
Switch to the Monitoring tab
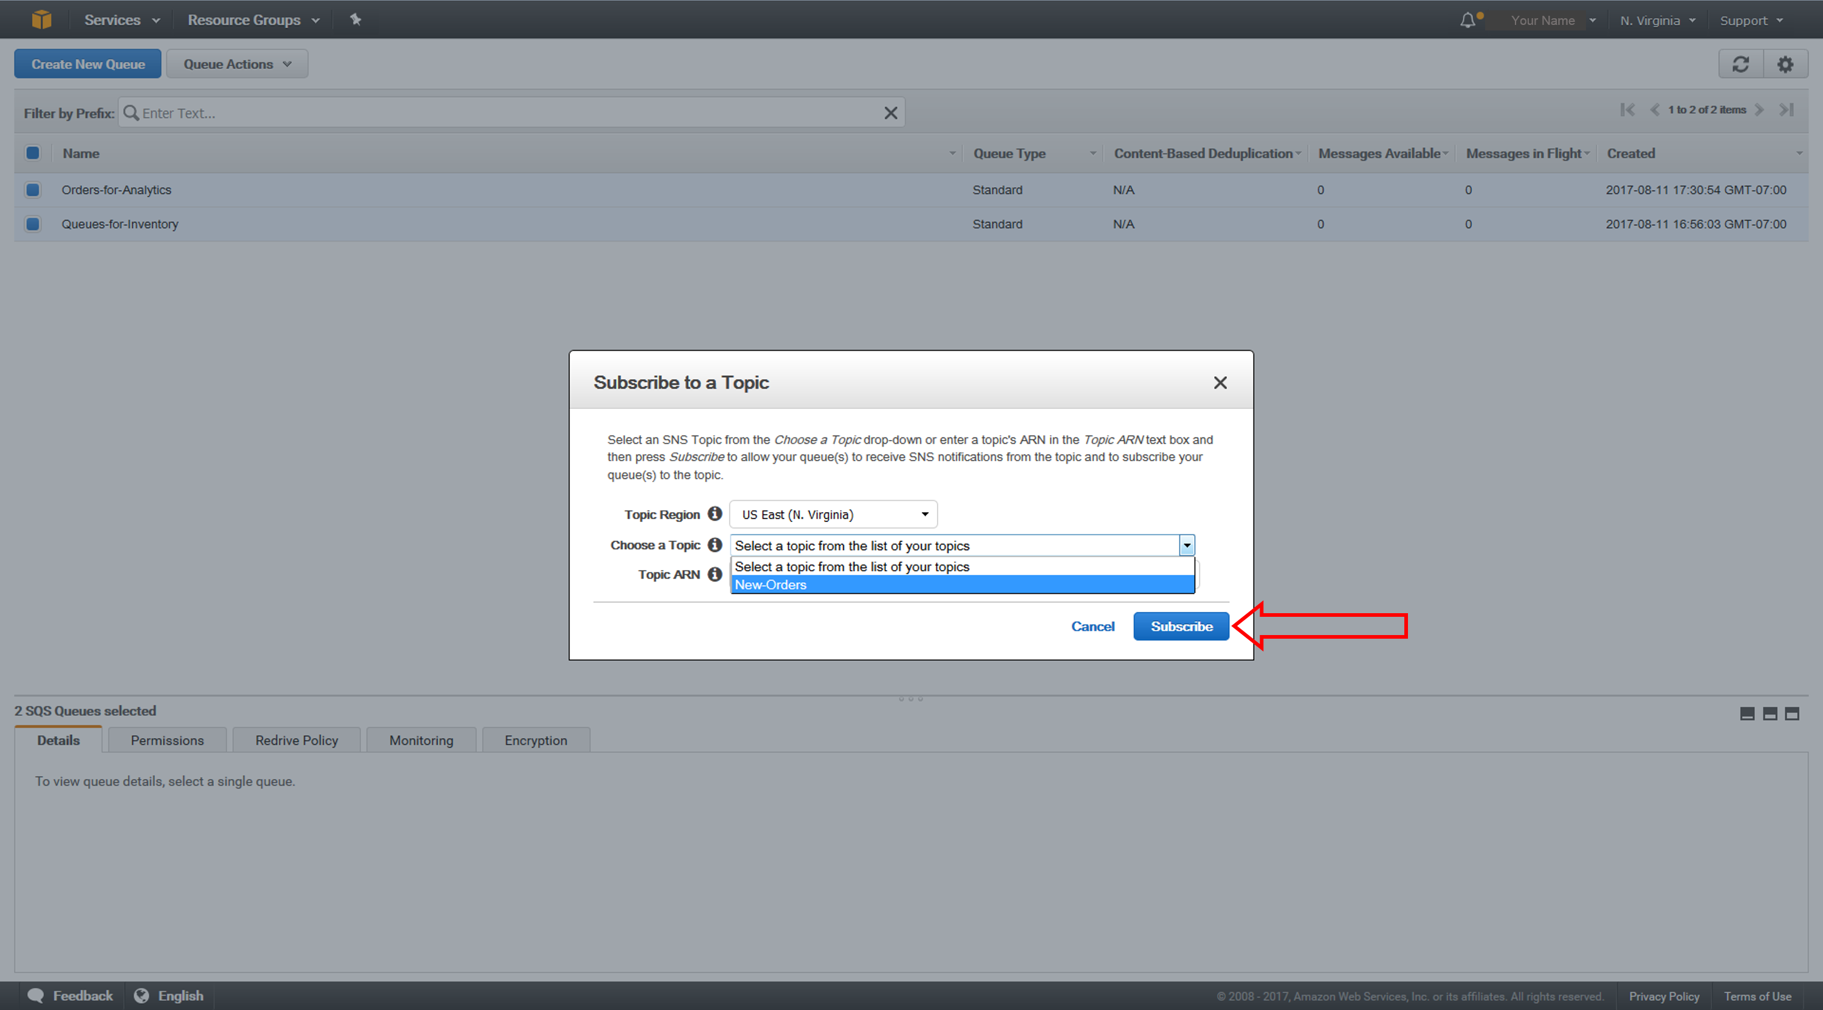421,740
